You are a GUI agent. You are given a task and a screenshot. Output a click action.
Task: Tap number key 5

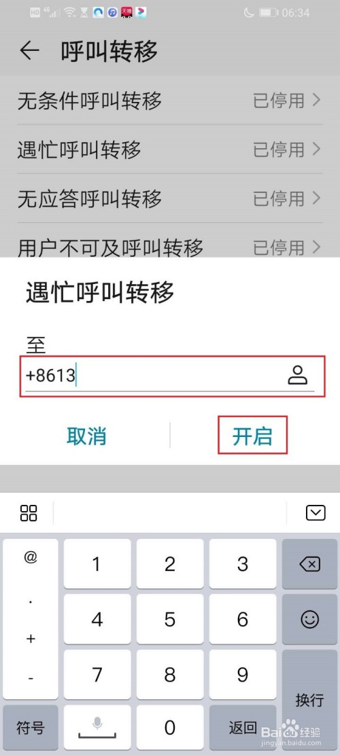tap(169, 619)
